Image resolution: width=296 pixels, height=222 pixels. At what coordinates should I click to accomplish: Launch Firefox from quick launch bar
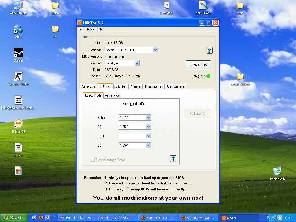tap(41, 217)
